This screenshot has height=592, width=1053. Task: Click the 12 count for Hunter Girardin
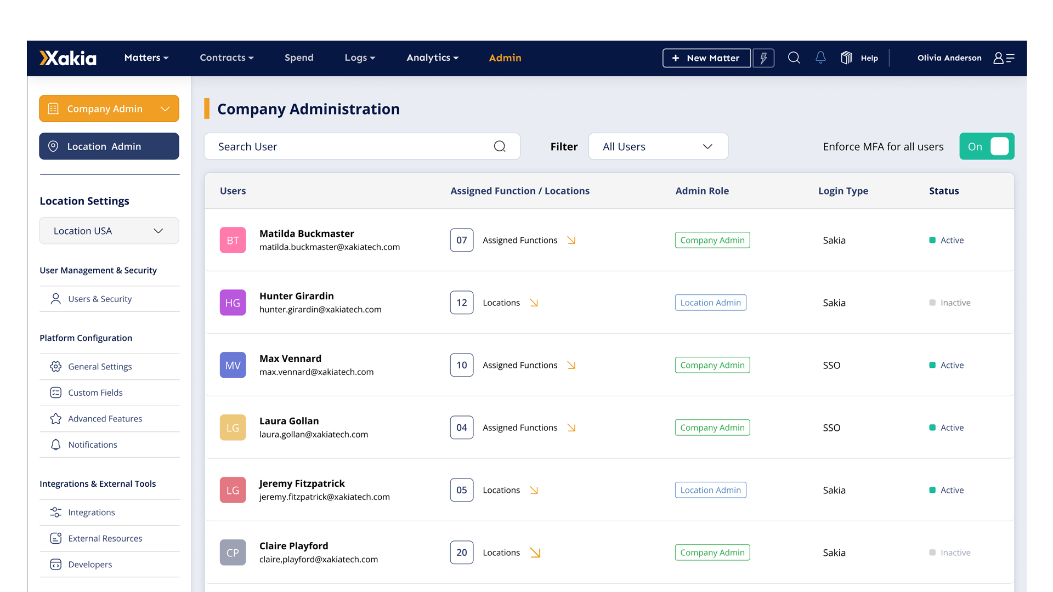click(x=462, y=303)
